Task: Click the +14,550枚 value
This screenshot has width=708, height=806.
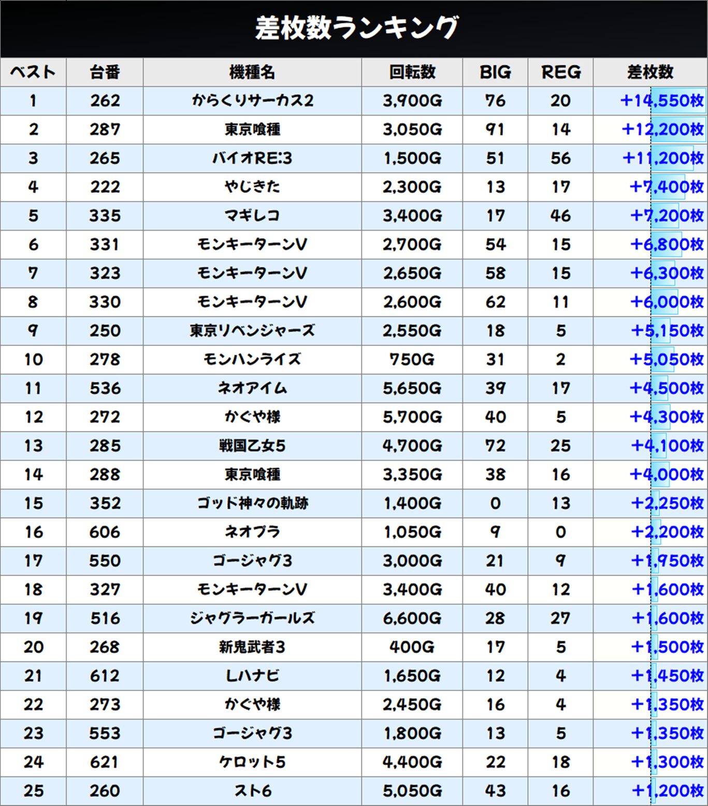Action: (662, 100)
